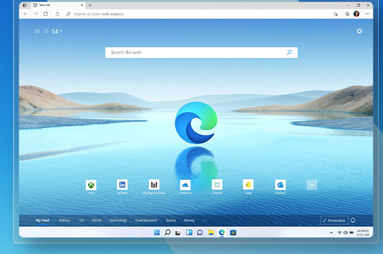The height and width of the screenshot is (254, 383).
Task: Select the Sports feed tab
Action: click(x=171, y=220)
